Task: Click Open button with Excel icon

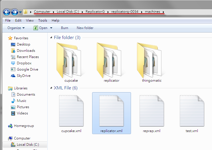Action: (x=41, y=28)
